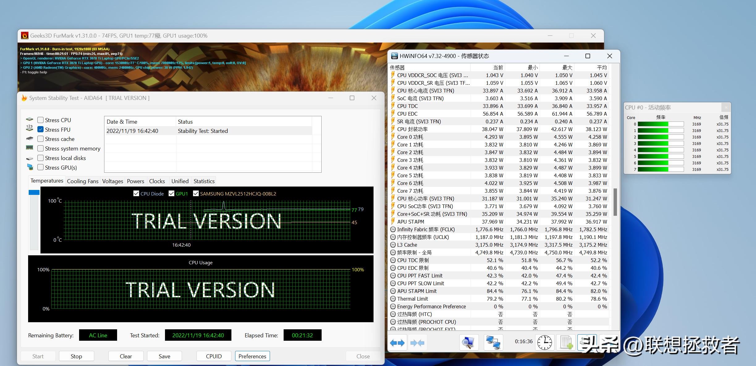
Task: Click the network computers remote monitoring icon
Action: click(493, 343)
